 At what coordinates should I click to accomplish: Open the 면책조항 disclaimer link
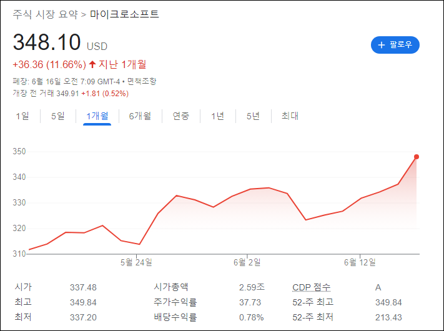coord(142,82)
